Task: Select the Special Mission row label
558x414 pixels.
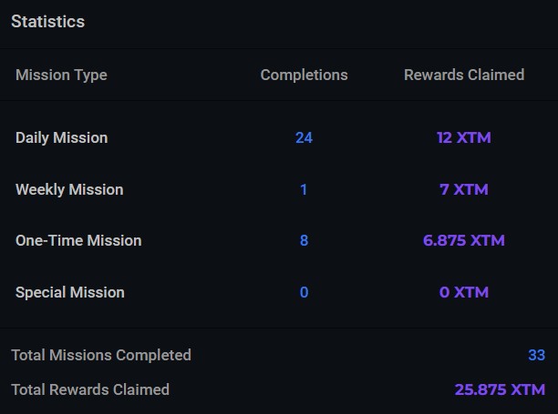Action: coord(70,293)
